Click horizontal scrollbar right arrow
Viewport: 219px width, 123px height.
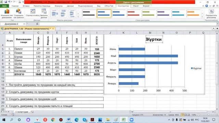[x=213, y=112]
